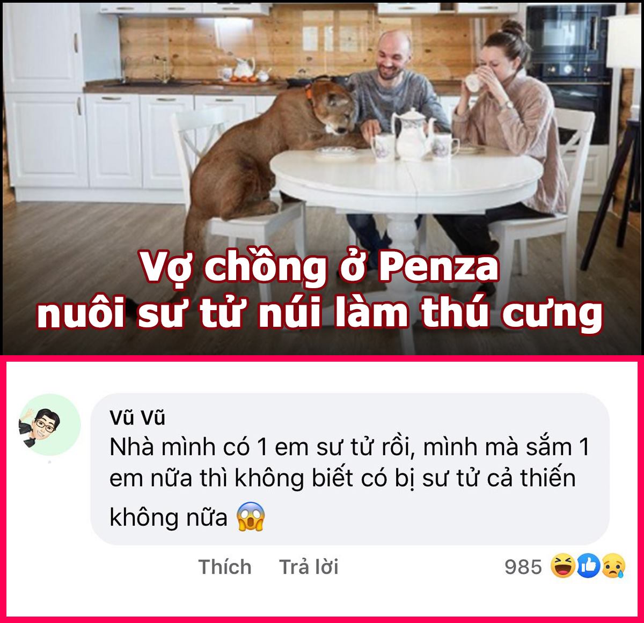Click the "Vợ chồng ở Penza" headline text
The width and height of the screenshot is (644, 623).
[x=320, y=267]
